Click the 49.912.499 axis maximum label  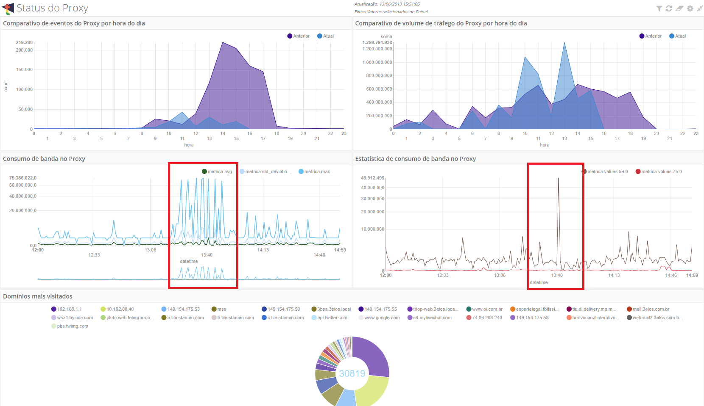click(x=372, y=178)
